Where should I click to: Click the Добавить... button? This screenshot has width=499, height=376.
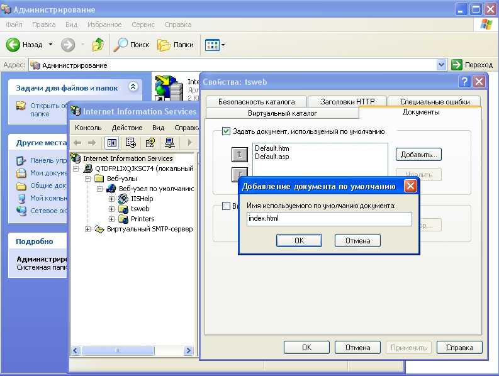tap(418, 155)
